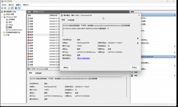Click the 操作 header of the actions pane
Image resolution: width=178 pixels, height=107 pixels.
pyautogui.click(x=132, y=12)
